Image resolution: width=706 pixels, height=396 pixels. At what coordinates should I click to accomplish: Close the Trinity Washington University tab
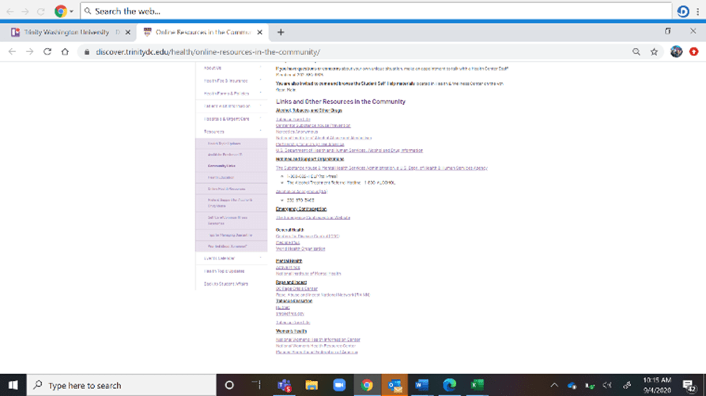128,32
